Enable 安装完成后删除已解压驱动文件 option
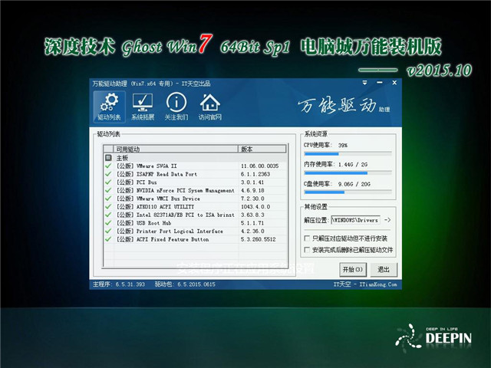Viewport: 491px width, 368px height. click(307, 250)
